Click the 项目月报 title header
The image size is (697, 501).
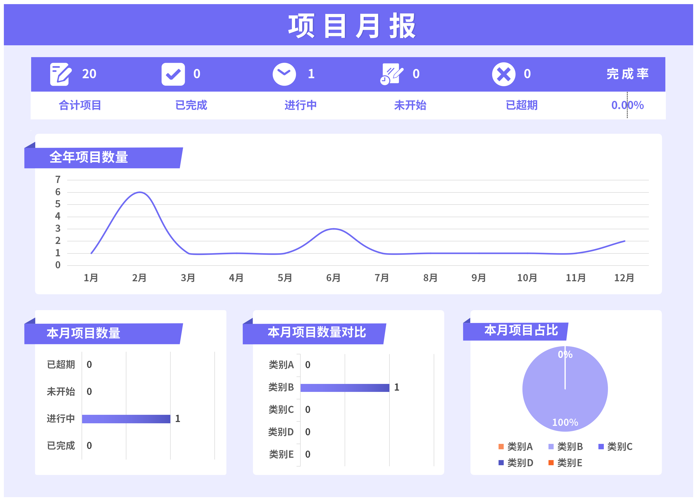(352, 26)
